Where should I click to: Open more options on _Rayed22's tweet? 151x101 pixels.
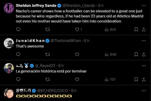pyautogui.click(x=143, y=66)
